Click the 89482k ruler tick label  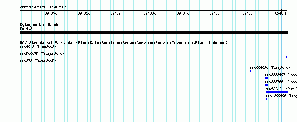(x=116, y=13)
